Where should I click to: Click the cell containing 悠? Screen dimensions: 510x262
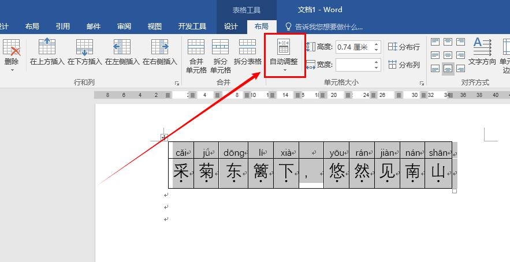337,173
